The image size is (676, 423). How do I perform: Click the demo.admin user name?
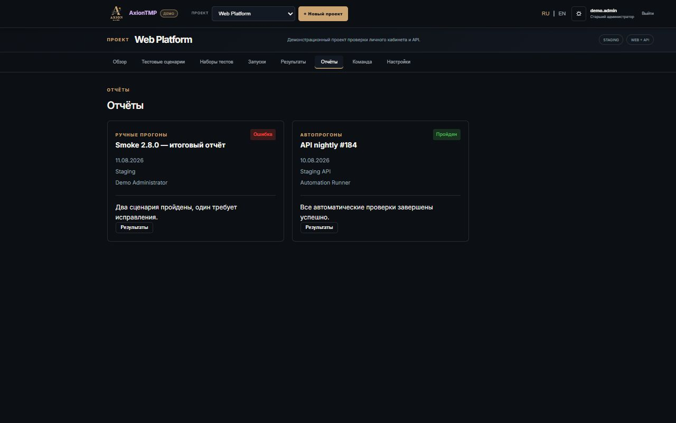coord(604,11)
